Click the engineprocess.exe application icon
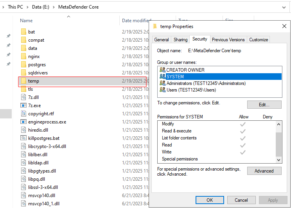This screenshot has width=291, height=208. pyautogui.click(x=23, y=122)
